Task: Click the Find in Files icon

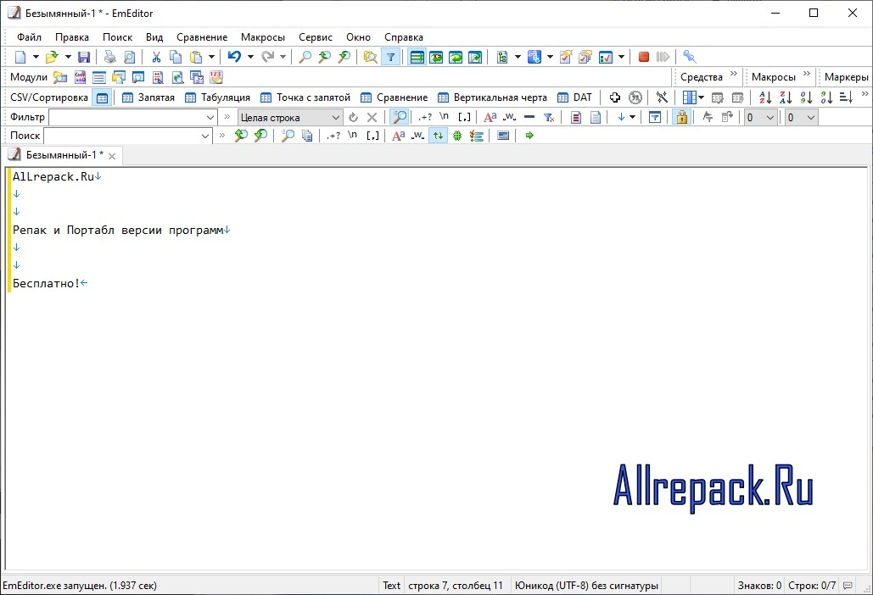Action: click(x=370, y=57)
